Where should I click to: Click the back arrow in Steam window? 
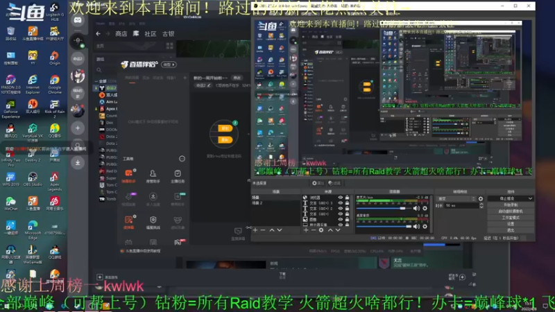pos(98,34)
